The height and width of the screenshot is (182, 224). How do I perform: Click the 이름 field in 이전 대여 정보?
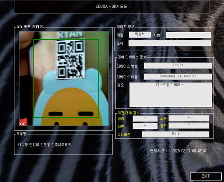pos(145,118)
